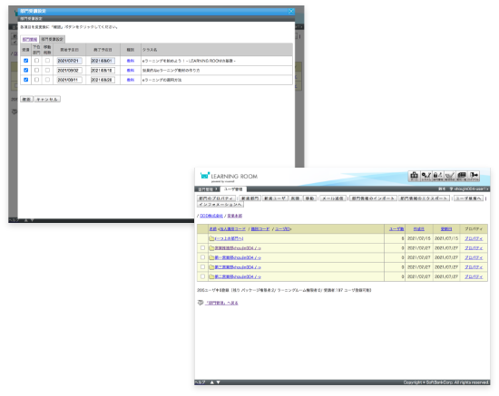Image resolution: width=499 pixels, height=396 pixels.
Task: Uncheck 受講 for the 2021/07/21 class row
Action: tap(25, 61)
